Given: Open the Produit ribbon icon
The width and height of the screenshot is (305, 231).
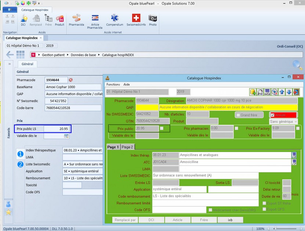Looking at the screenshot, I should tap(59, 20).
